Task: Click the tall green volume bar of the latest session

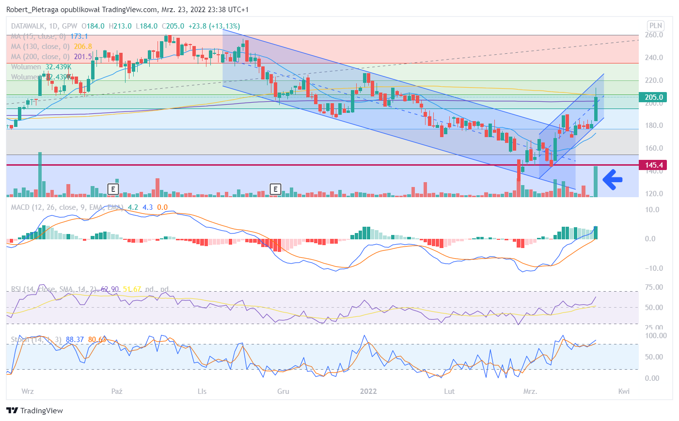Action: tap(596, 182)
